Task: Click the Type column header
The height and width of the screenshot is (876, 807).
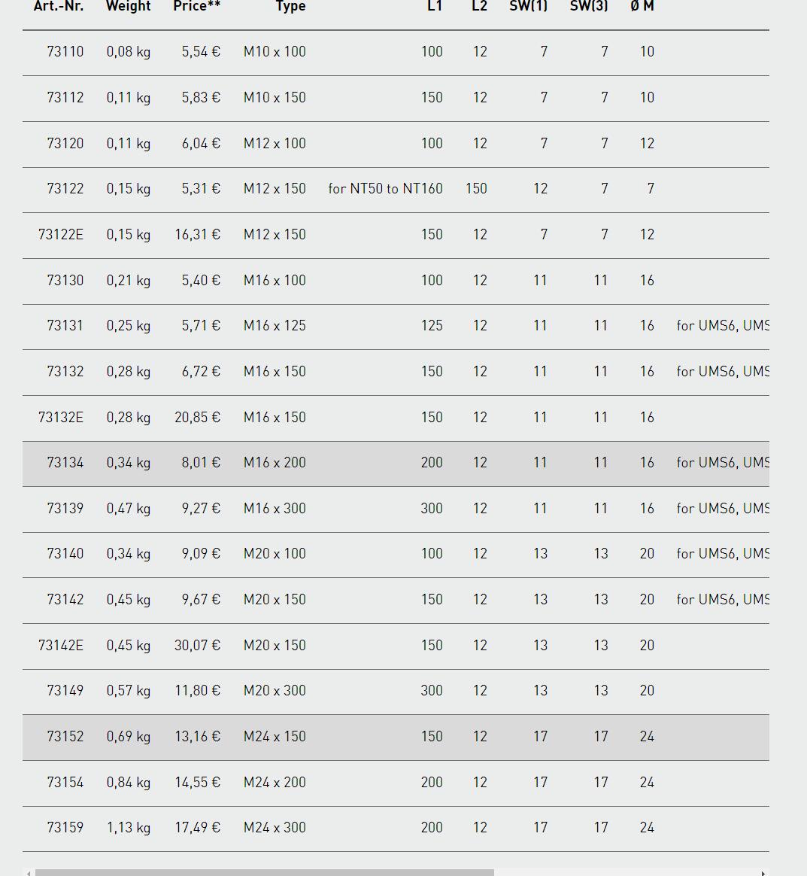Action: pyautogui.click(x=290, y=6)
